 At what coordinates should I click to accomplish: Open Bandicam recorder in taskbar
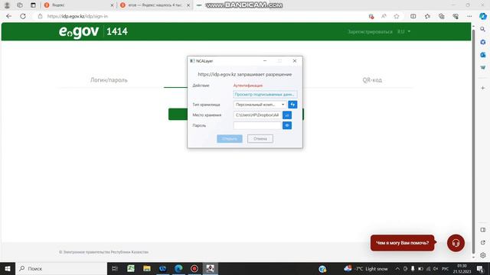coord(194,268)
